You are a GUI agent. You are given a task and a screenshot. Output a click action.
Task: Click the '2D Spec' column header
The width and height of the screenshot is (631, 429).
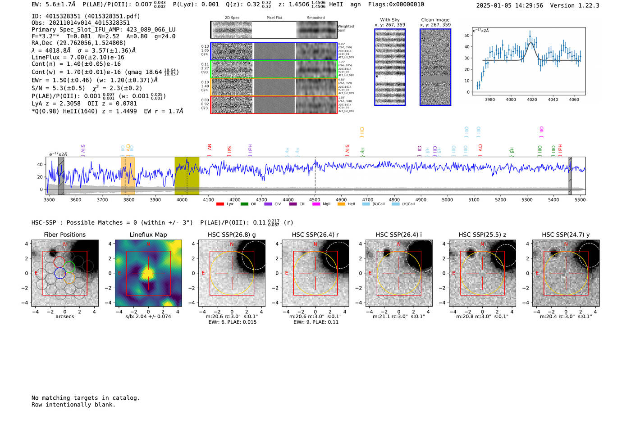point(232,18)
